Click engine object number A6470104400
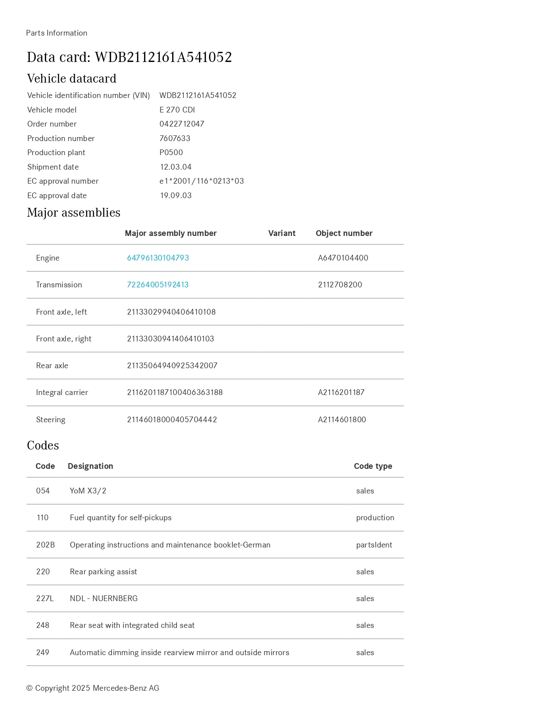 click(x=343, y=258)
